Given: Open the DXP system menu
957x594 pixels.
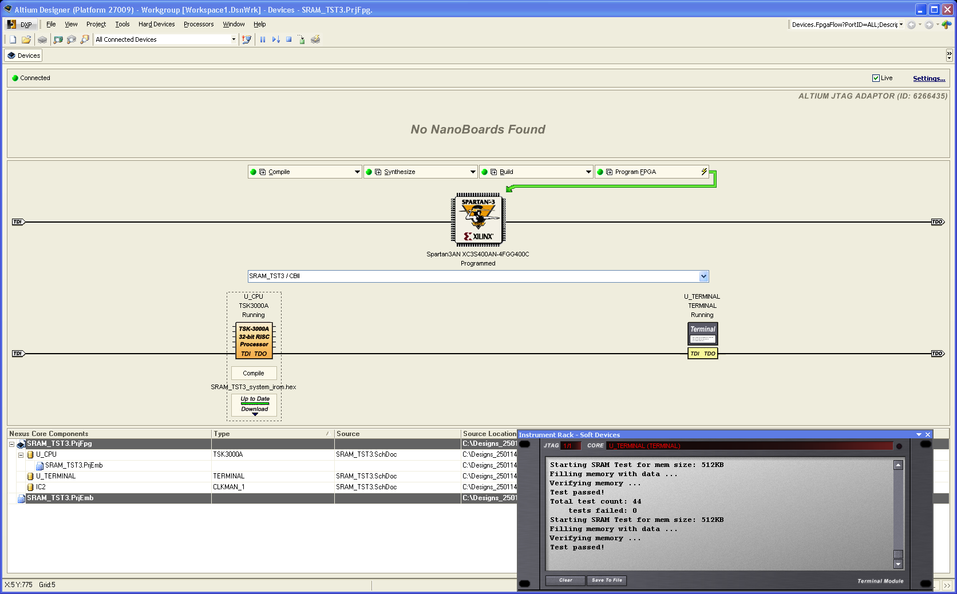Looking at the screenshot, I should [x=20, y=24].
